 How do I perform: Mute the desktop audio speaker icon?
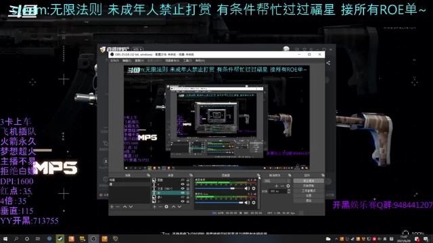pyautogui.click(x=247, y=188)
